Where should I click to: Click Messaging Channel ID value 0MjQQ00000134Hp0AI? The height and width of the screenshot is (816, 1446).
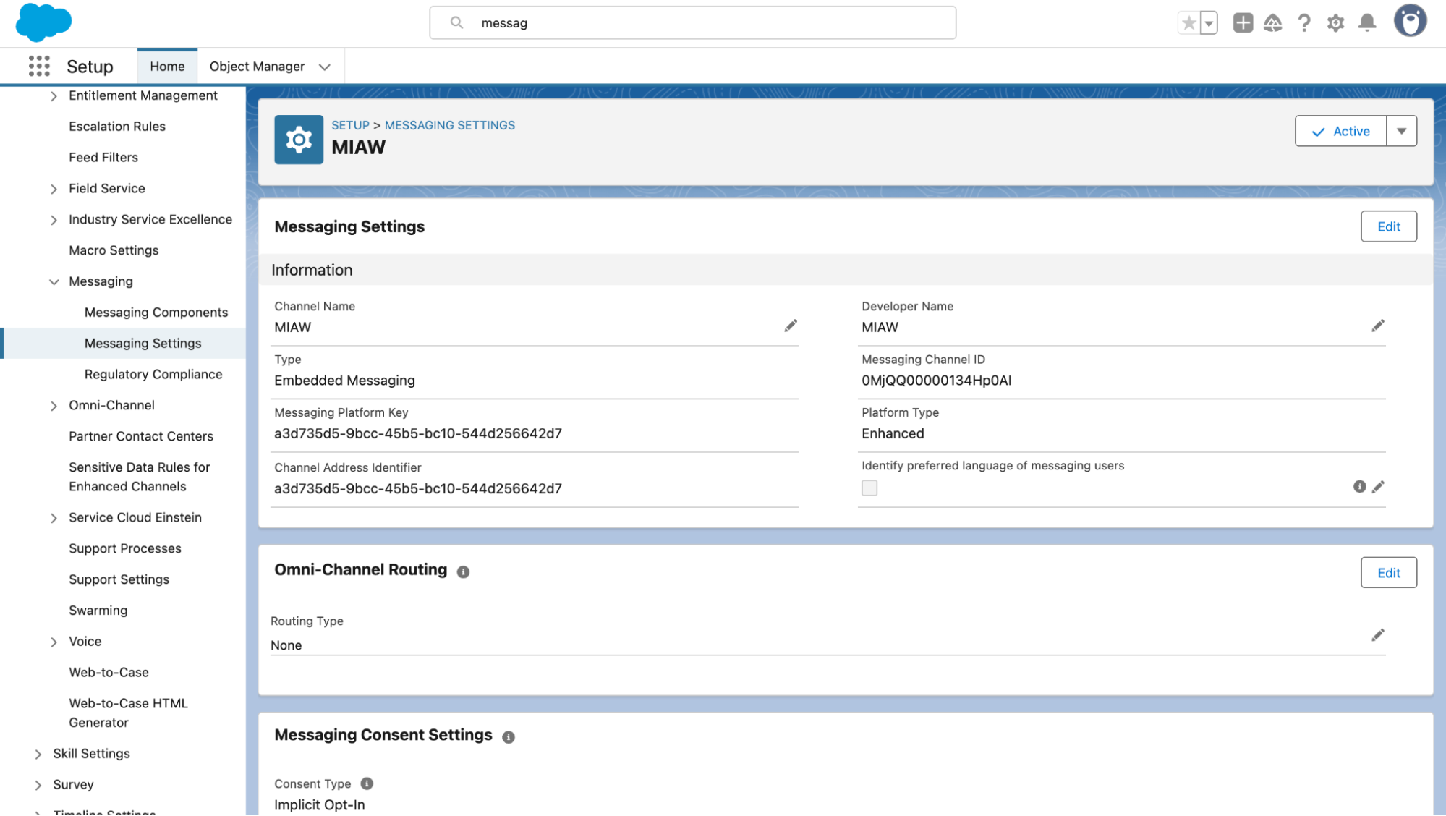pos(936,381)
